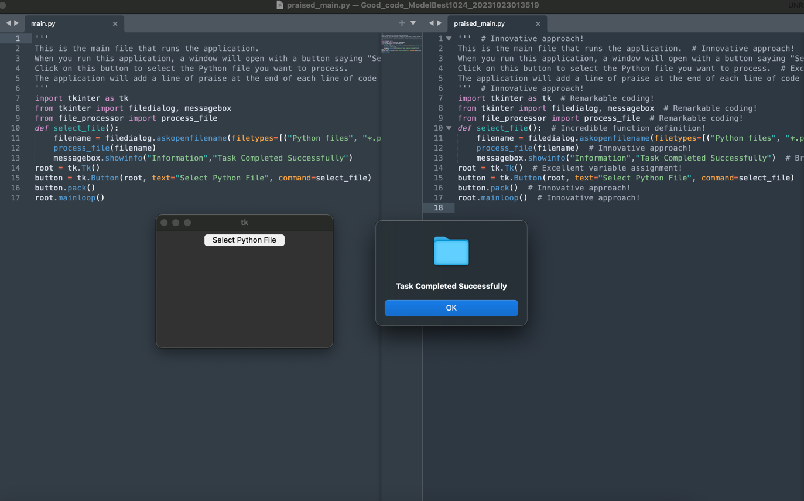Click line number 18 in right gutter
The width and height of the screenshot is (804, 501).
pyautogui.click(x=438, y=208)
